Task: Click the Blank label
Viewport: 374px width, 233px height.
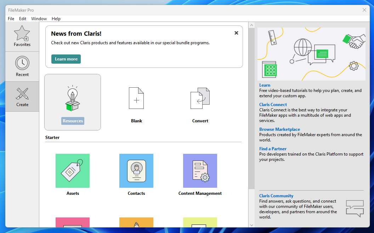Action: tap(136, 121)
